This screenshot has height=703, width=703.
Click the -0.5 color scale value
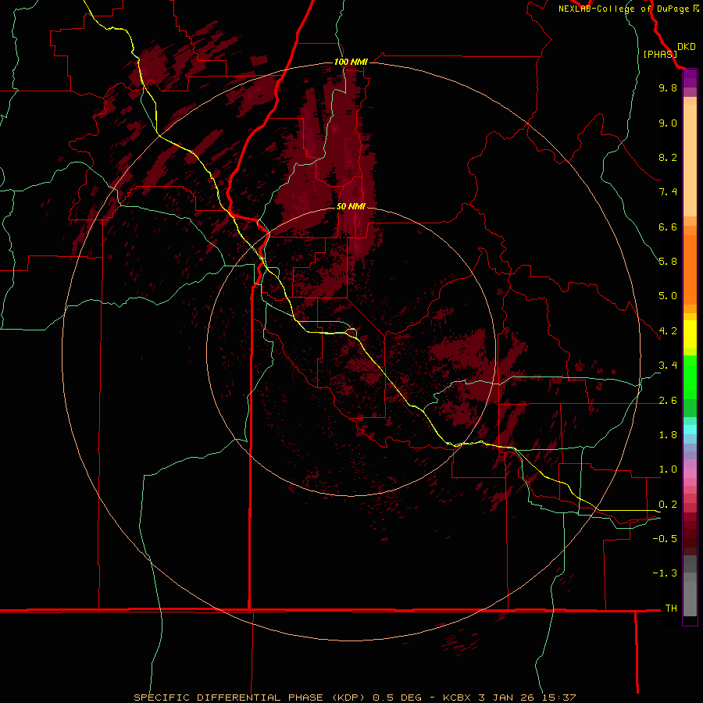coord(665,539)
